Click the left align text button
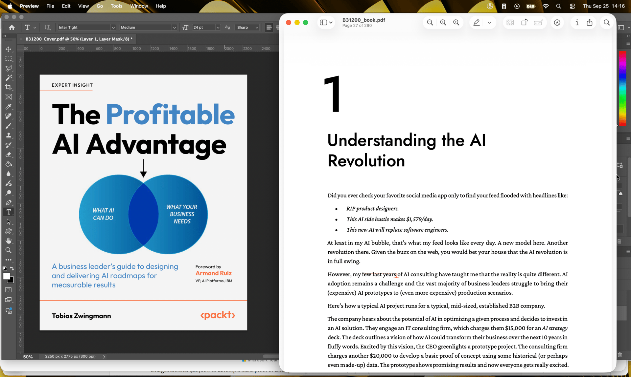Image resolution: width=631 pixels, height=377 pixels. 269,28
